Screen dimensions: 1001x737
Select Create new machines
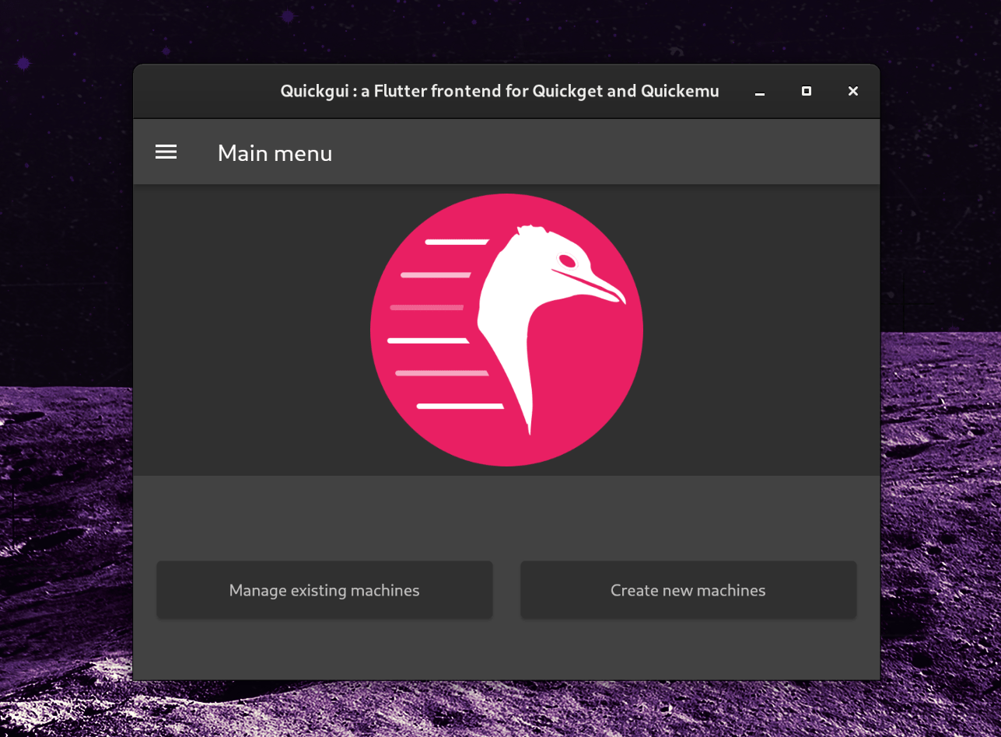click(688, 590)
